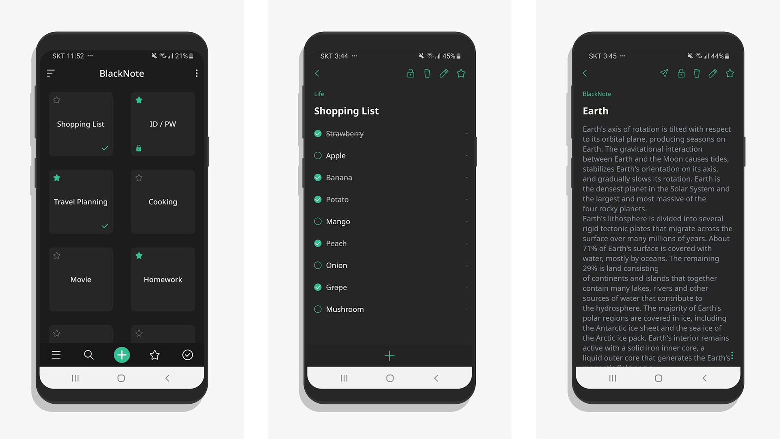
Task: Tap the delete/trash icon in Shopping List toolbar
Action: point(427,73)
